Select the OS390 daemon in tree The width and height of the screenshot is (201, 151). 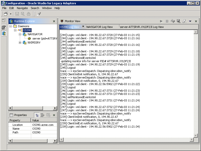pos(27,30)
